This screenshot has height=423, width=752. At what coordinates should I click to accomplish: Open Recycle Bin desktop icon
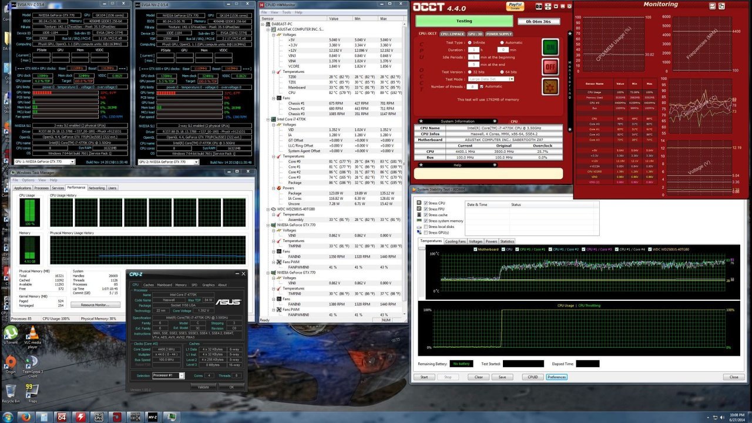tap(11, 392)
